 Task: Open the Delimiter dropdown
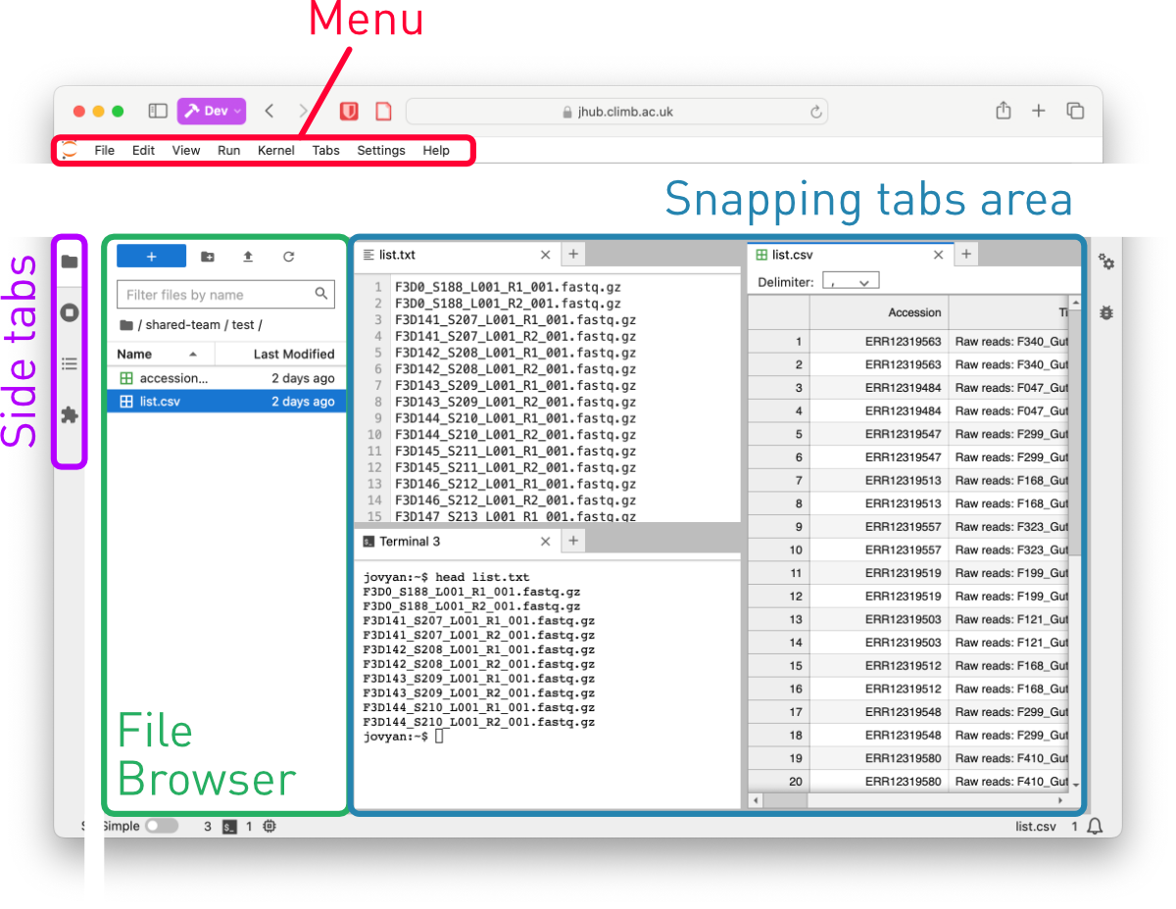851,282
